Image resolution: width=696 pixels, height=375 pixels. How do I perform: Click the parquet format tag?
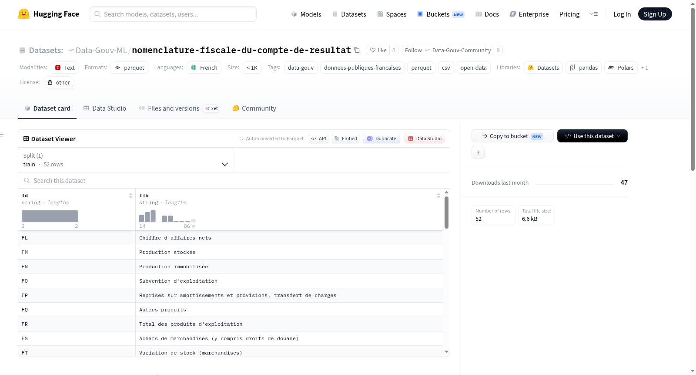point(130,68)
